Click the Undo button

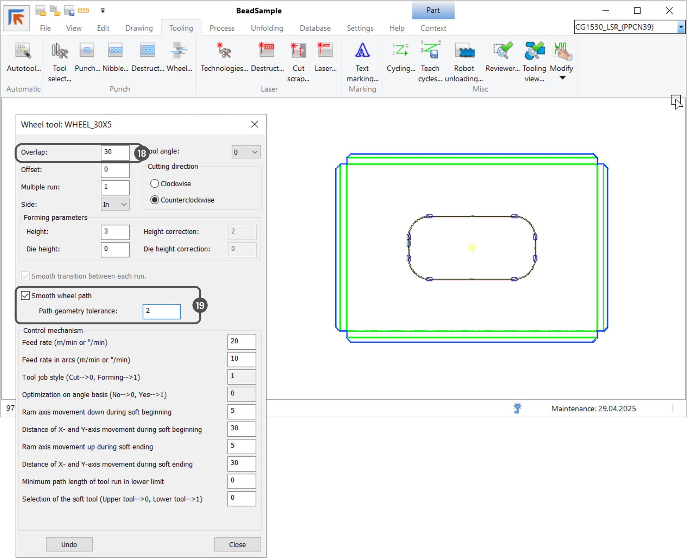tap(69, 544)
